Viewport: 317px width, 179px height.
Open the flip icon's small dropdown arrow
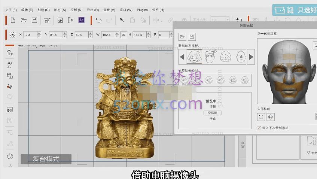pos(162,21)
